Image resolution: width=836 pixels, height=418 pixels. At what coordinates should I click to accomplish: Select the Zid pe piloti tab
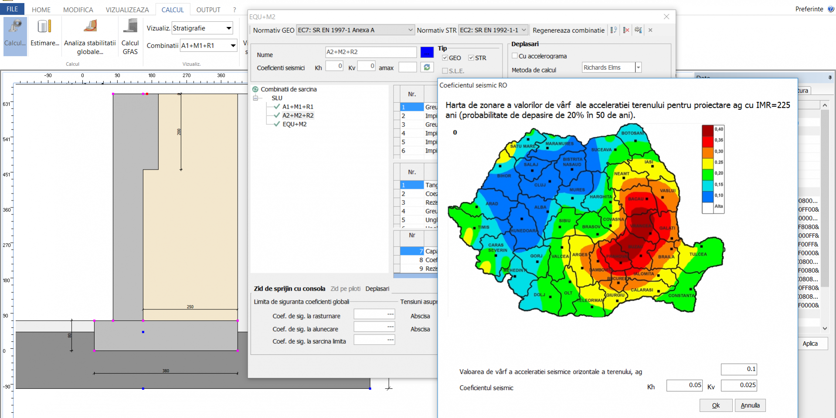[x=345, y=289]
